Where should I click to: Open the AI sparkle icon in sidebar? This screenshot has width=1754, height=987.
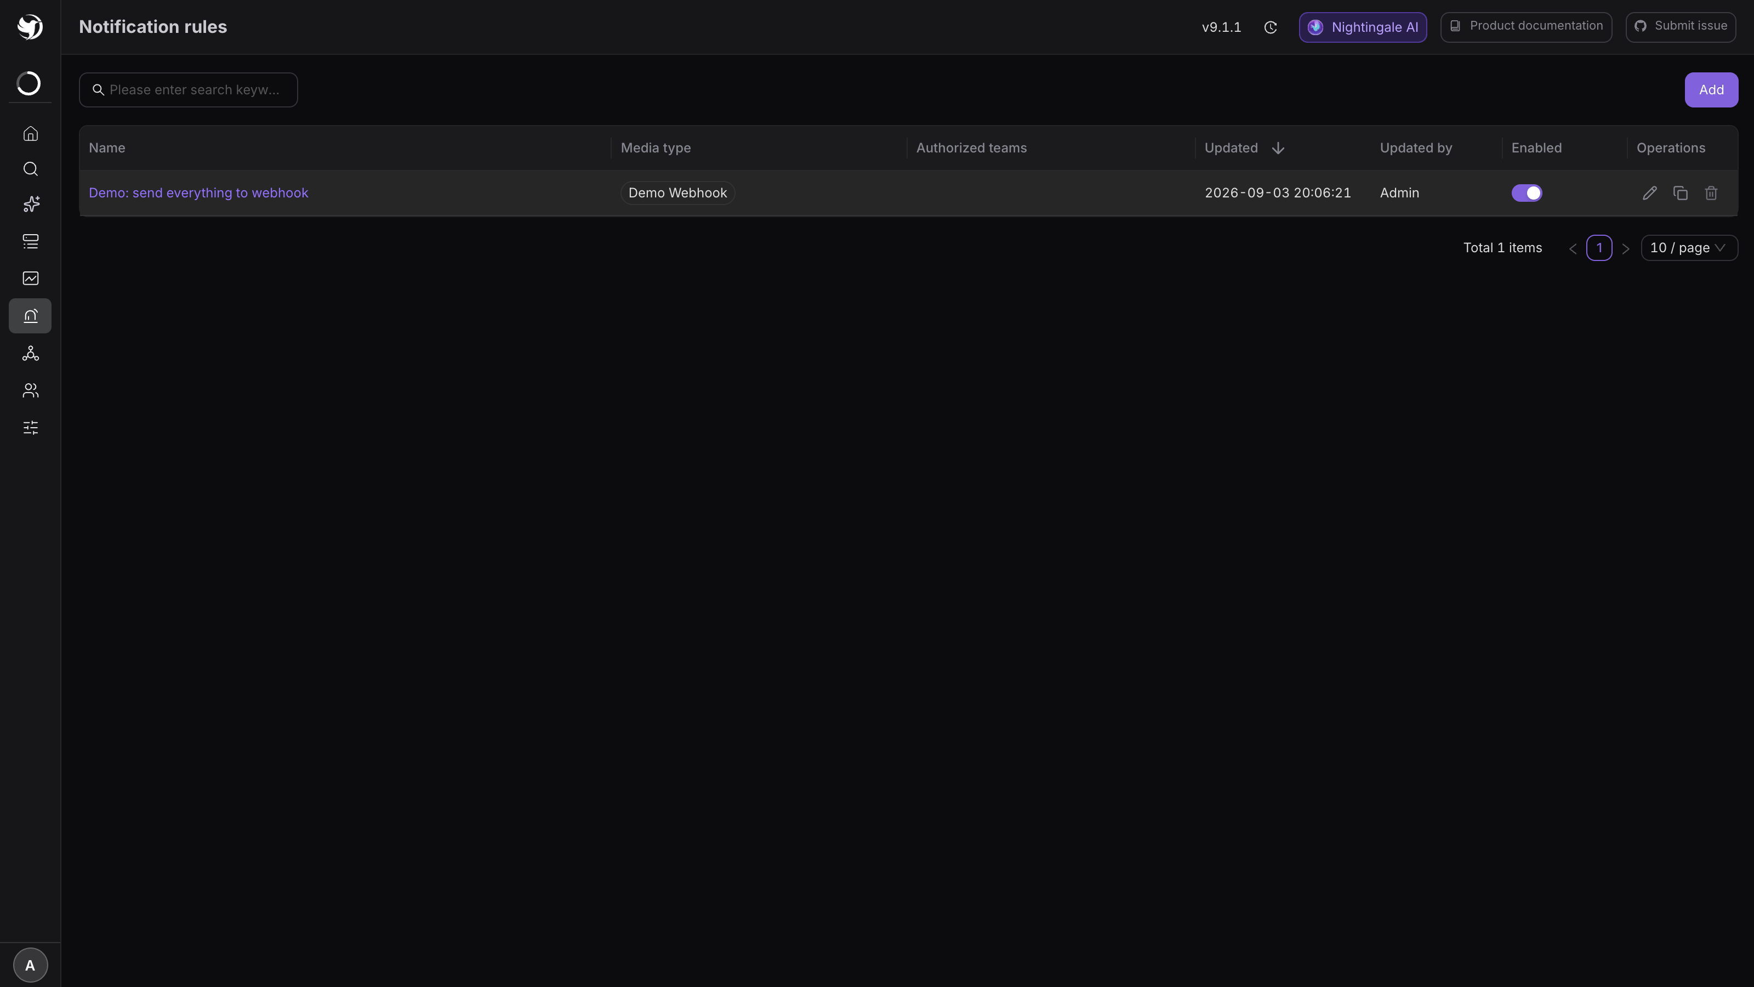coord(30,205)
